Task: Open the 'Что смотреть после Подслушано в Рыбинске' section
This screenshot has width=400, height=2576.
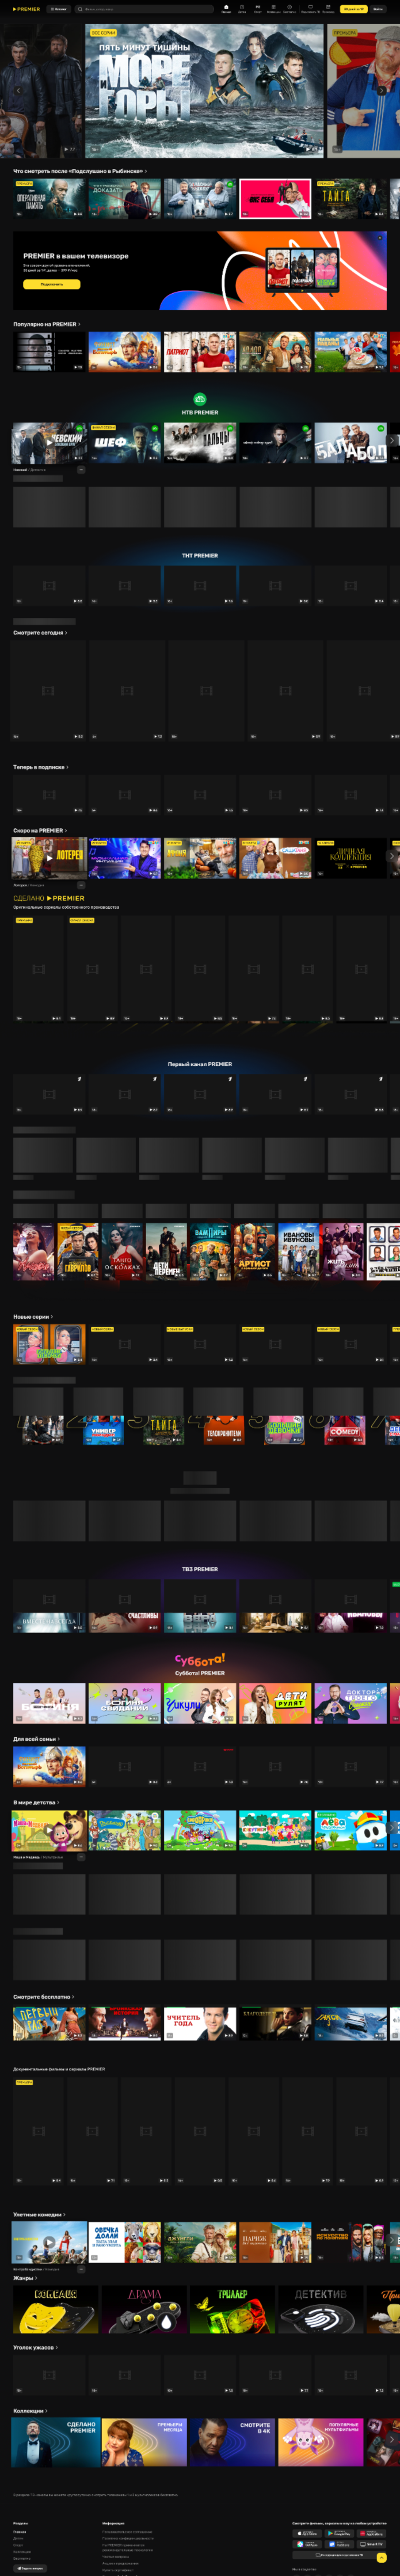Action: [x=79, y=171]
